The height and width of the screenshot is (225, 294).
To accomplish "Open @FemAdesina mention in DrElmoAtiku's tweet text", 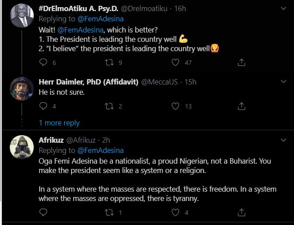I will coord(81,29).
